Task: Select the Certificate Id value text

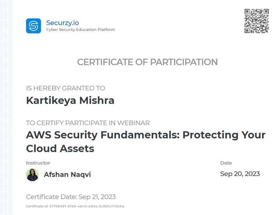Action: [87, 206]
